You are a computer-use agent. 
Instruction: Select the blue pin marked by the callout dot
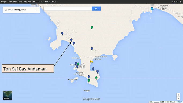click(71, 40)
